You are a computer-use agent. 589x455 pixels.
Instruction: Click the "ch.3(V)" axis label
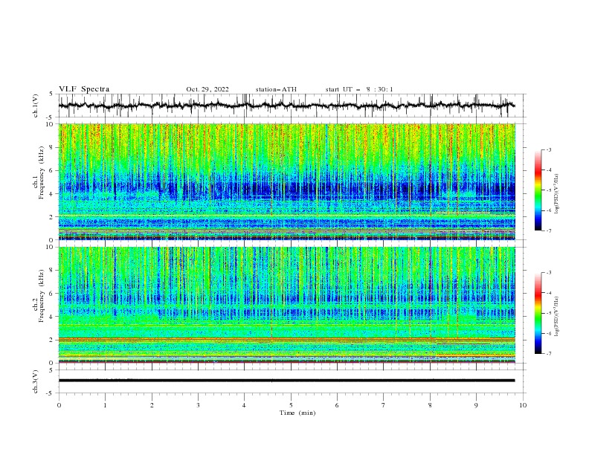(x=36, y=381)
